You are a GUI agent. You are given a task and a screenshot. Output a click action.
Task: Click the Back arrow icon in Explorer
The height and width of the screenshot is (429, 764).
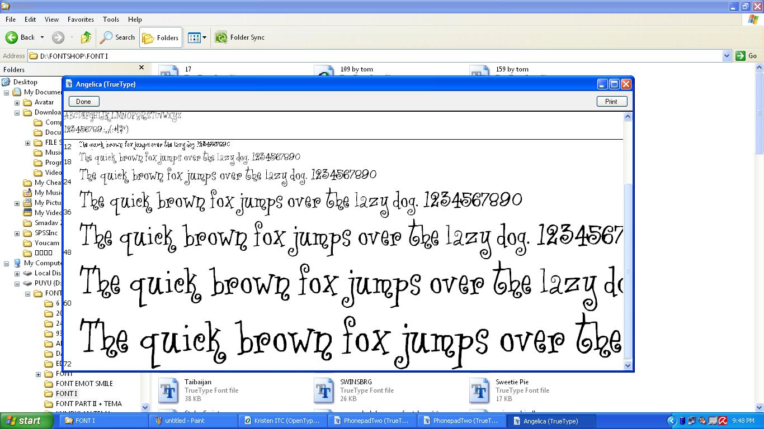[x=11, y=37]
